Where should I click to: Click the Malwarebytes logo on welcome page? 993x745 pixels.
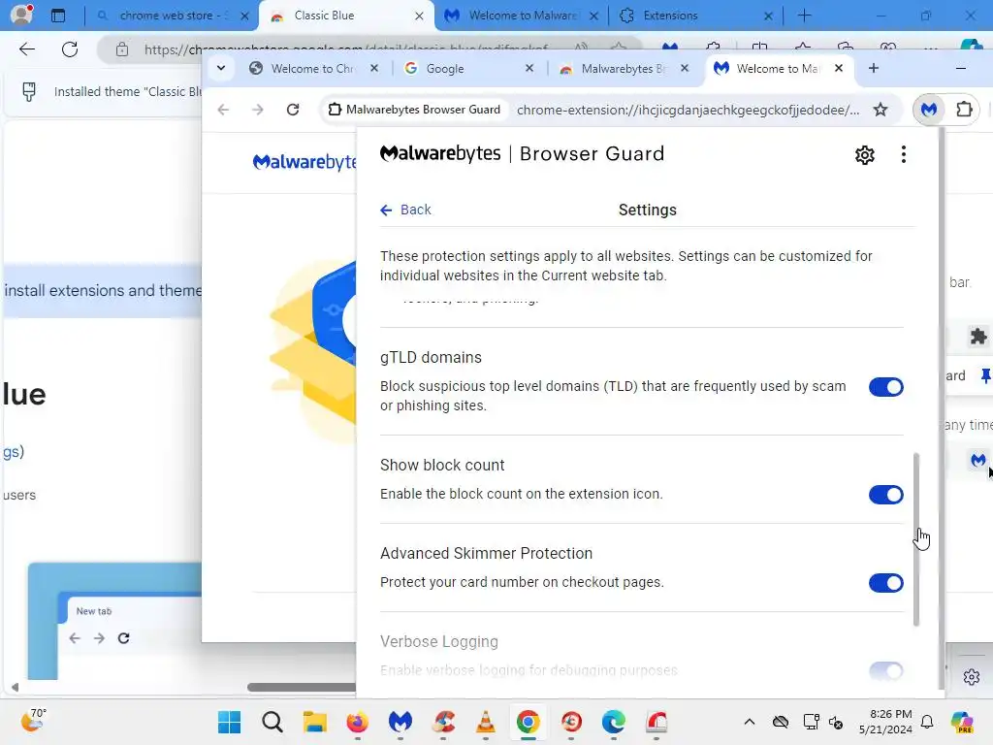304,162
